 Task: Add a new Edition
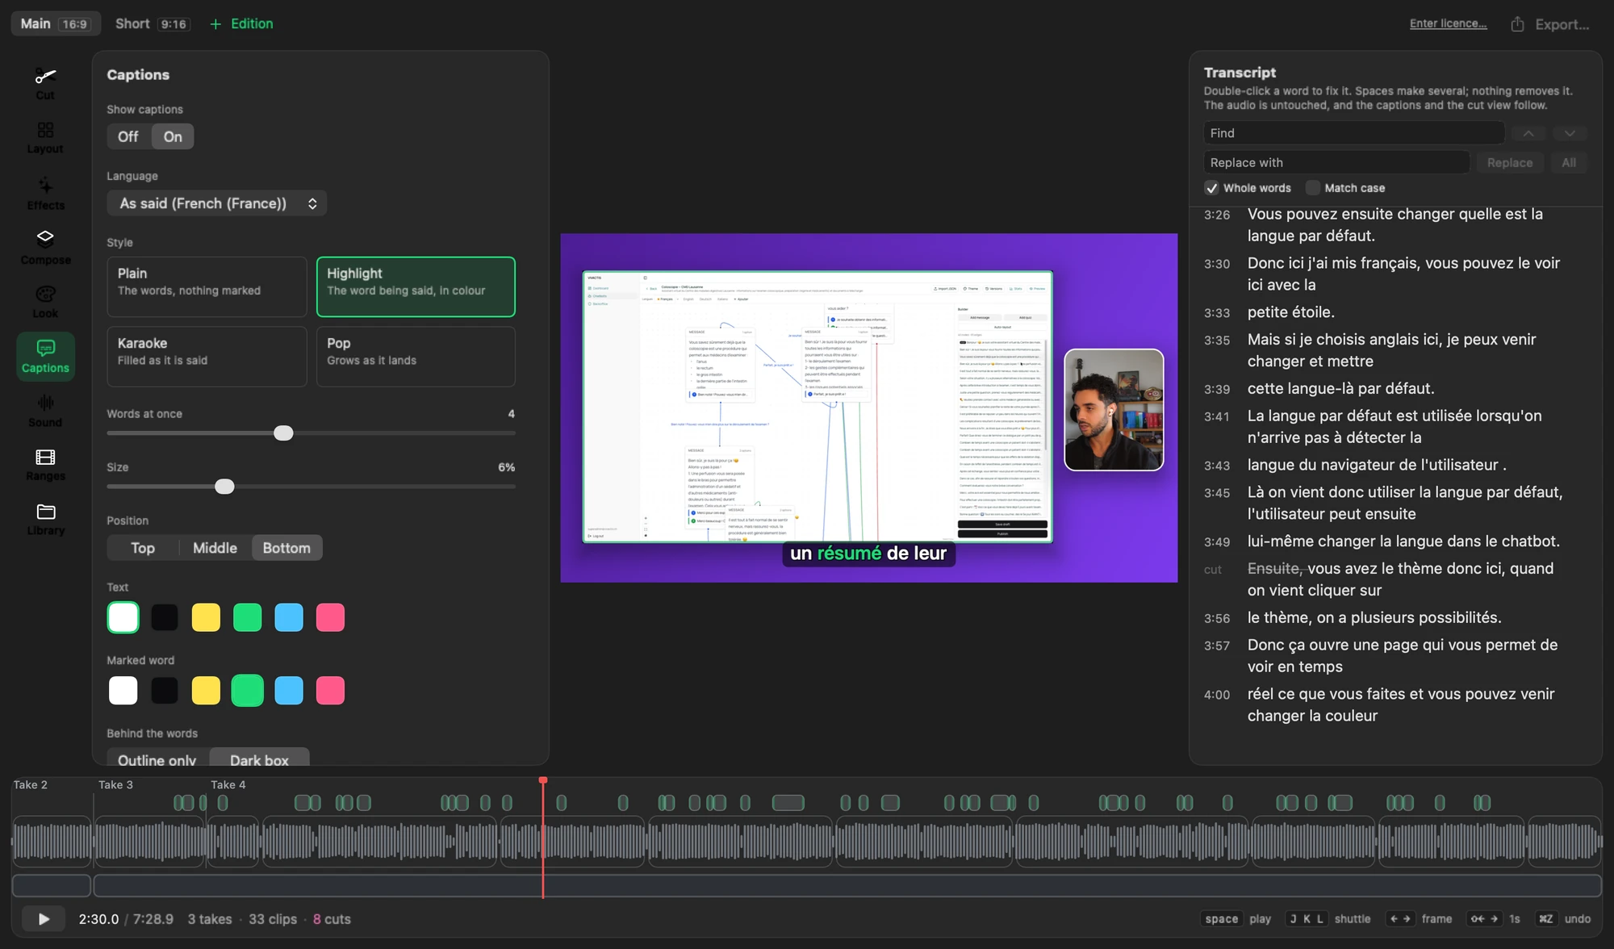(241, 23)
